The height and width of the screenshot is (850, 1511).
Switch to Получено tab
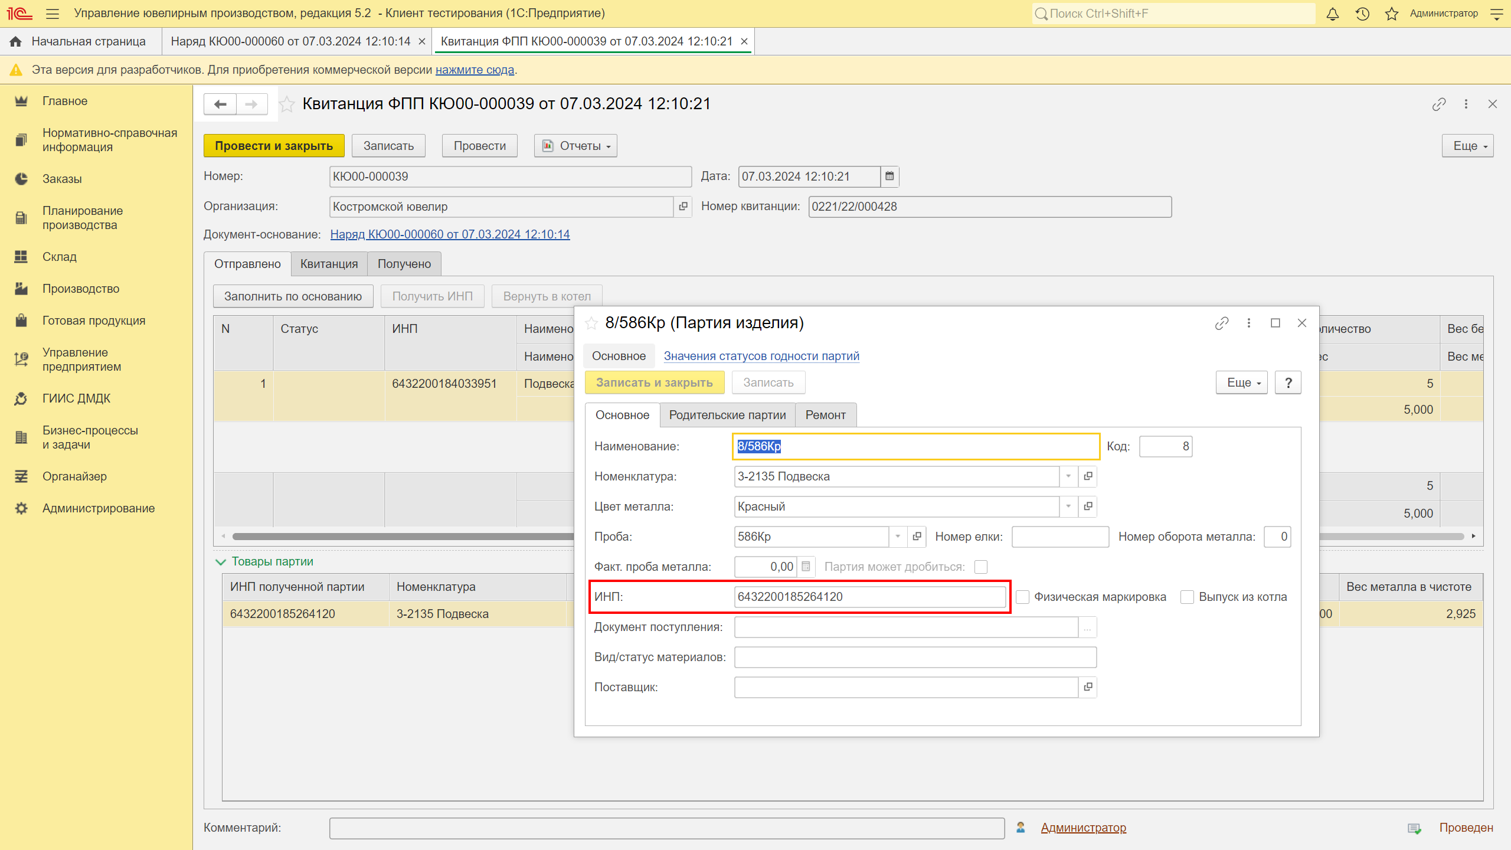click(404, 264)
